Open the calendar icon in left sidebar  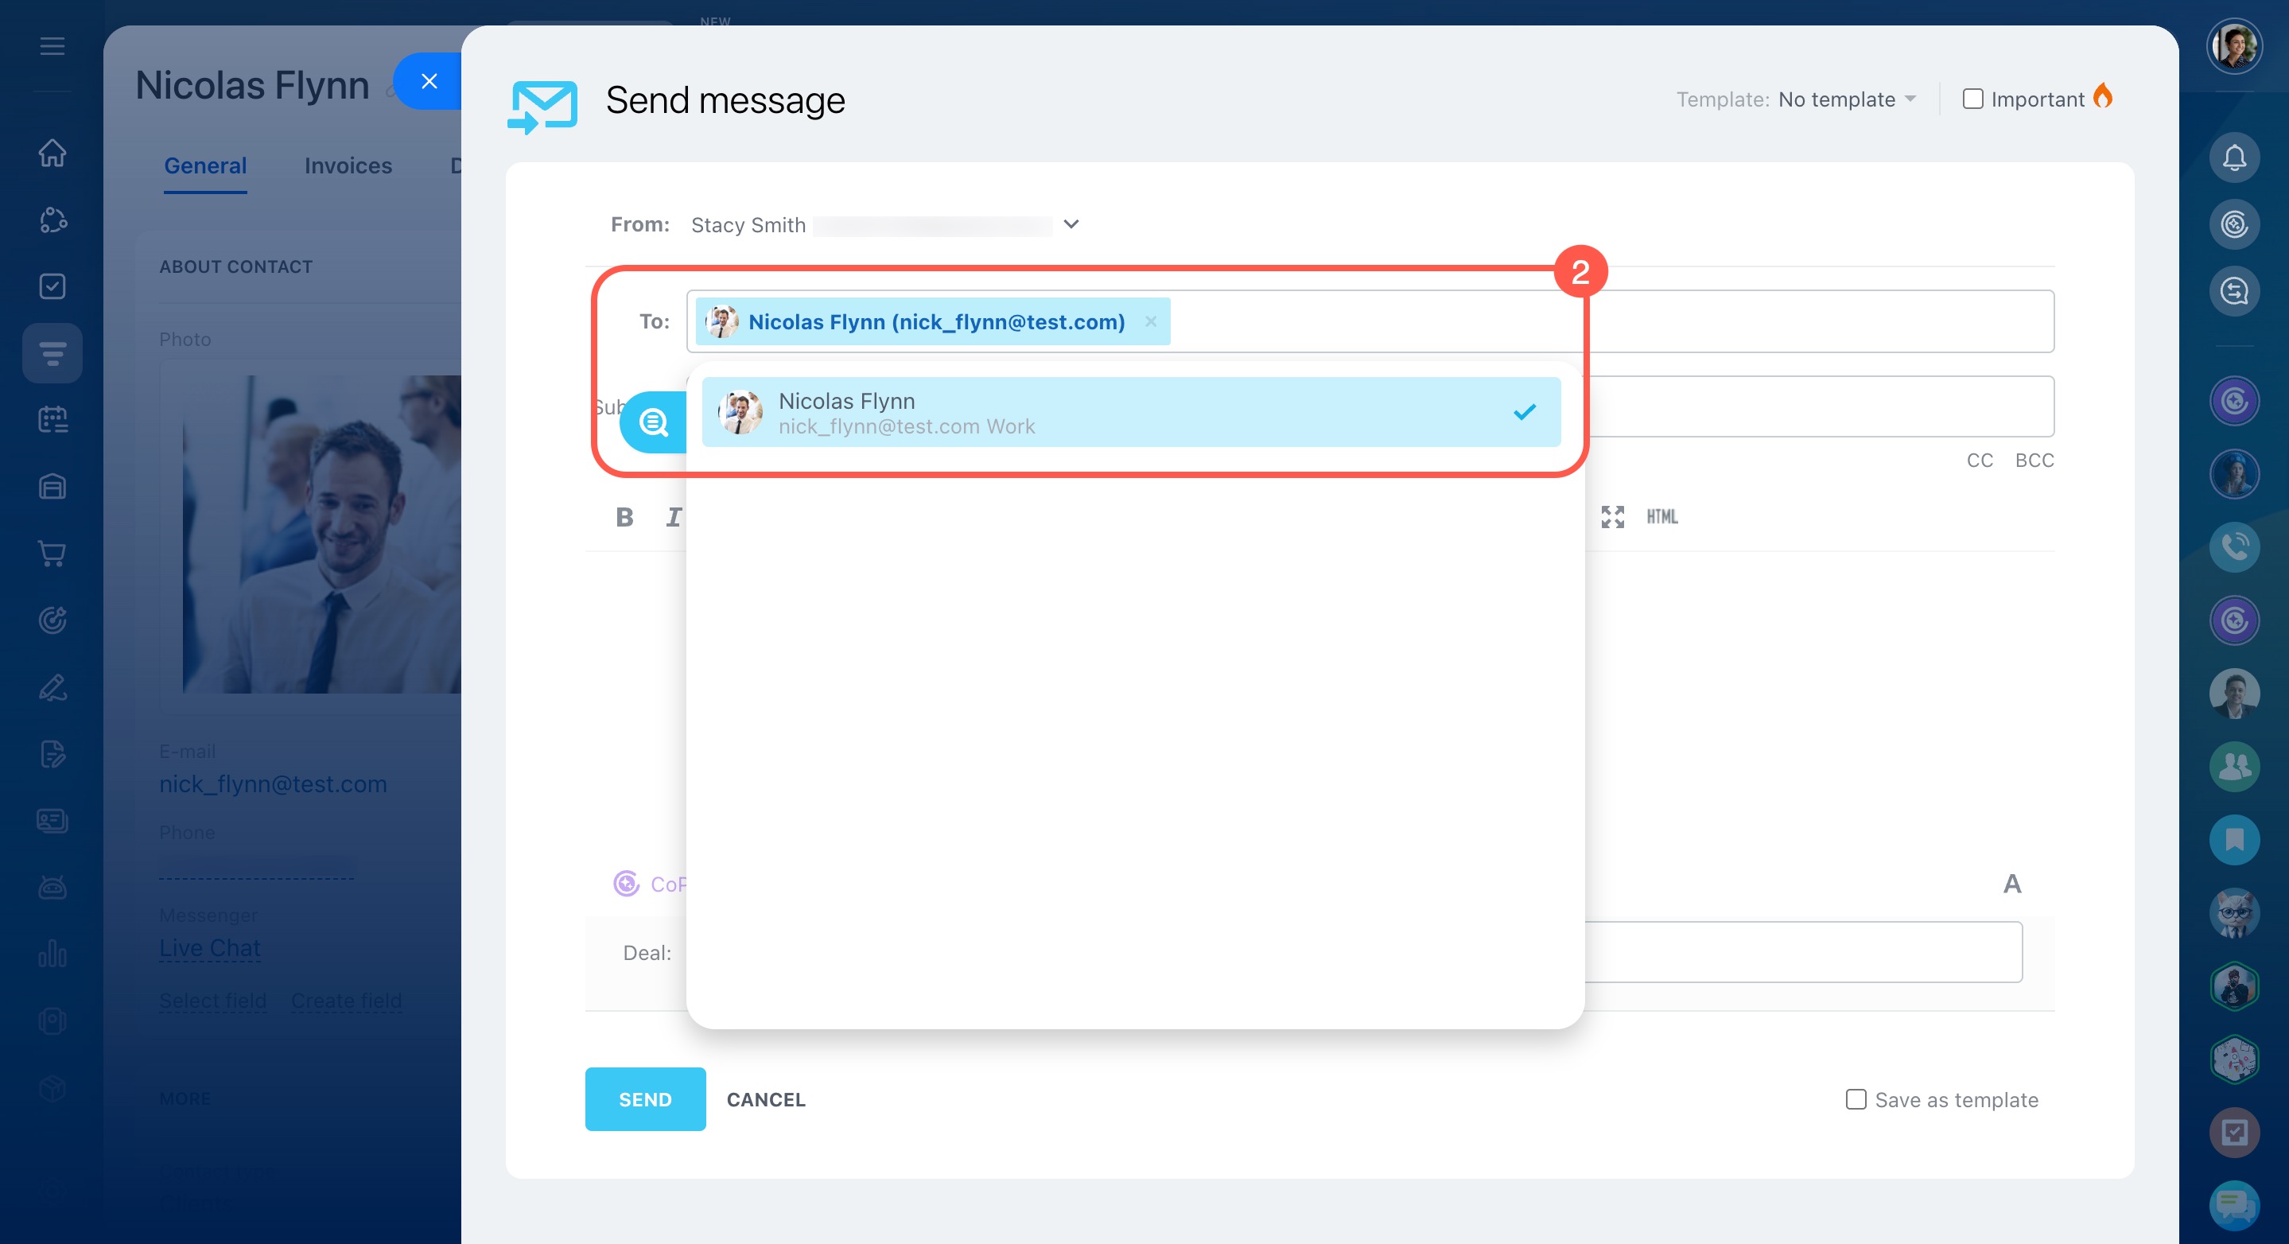(52, 419)
